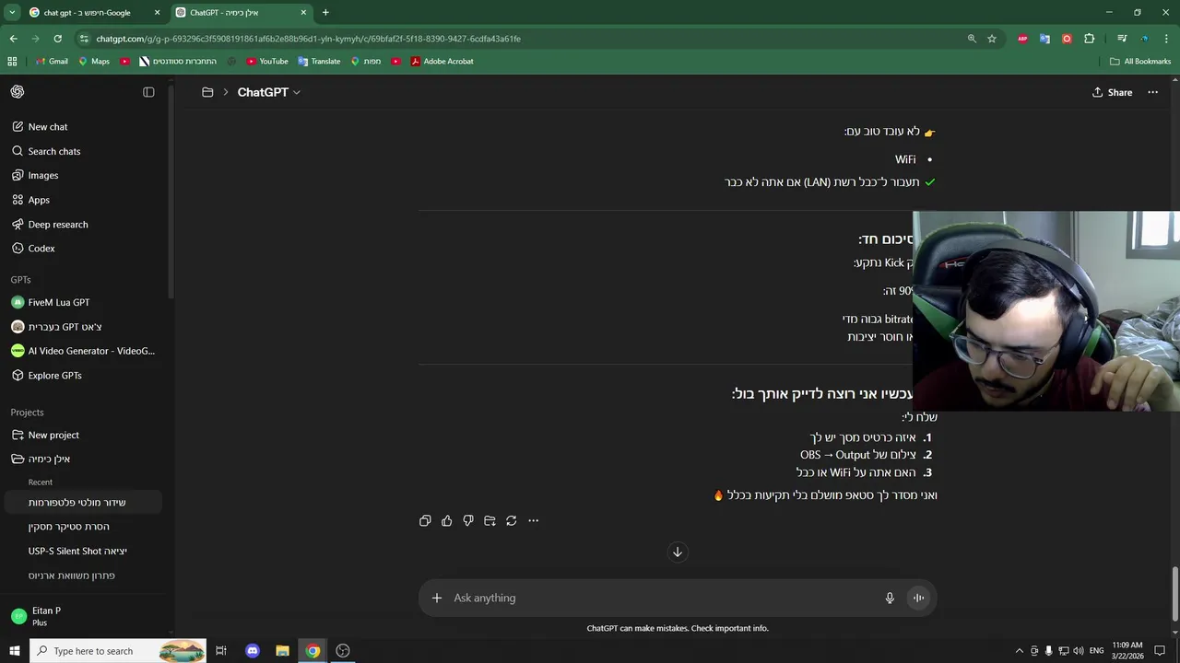Open the ChatGPT logo home icon
Image resolution: width=1180 pixels, height=663 pixels.
coord(18,92)
